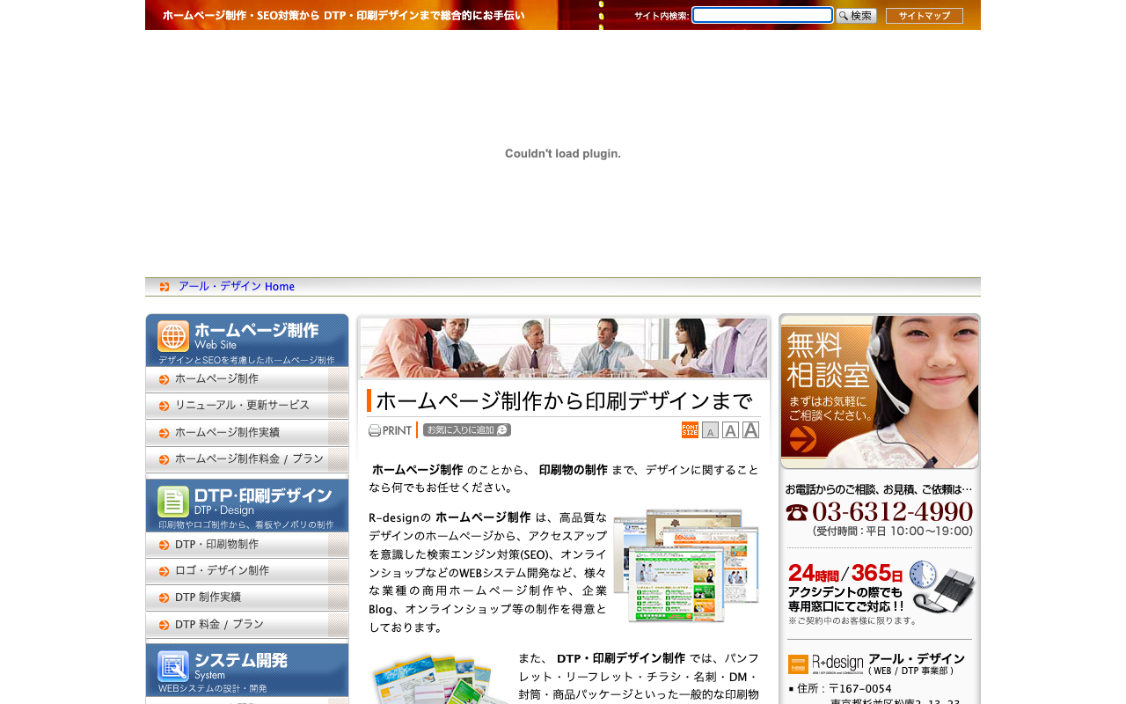This screenshot has height=704, width=1126.
Task: Click the site search input field
Action: tap(762, 15)
